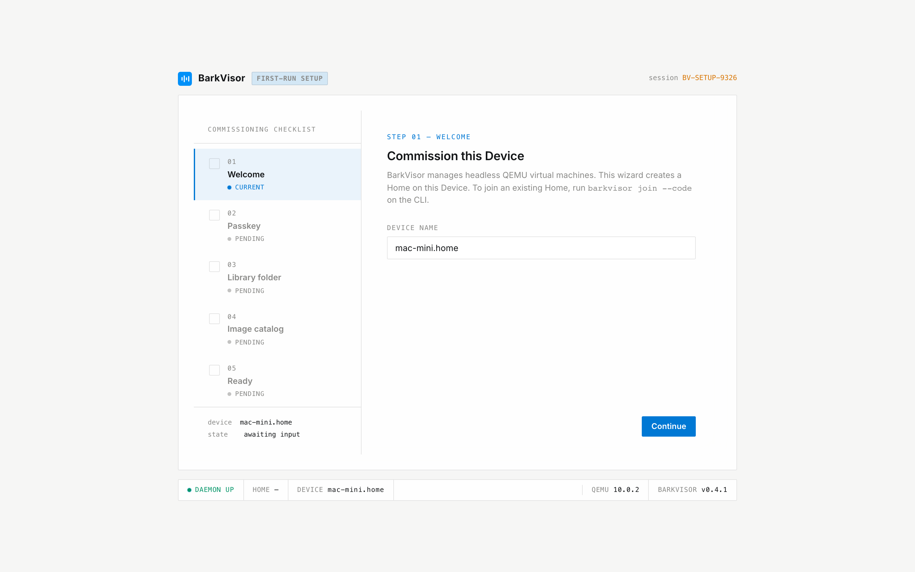Select the Library folder checklist step
Image resolution: width=915 pixels, height=572 pixels.
point(278,277)
